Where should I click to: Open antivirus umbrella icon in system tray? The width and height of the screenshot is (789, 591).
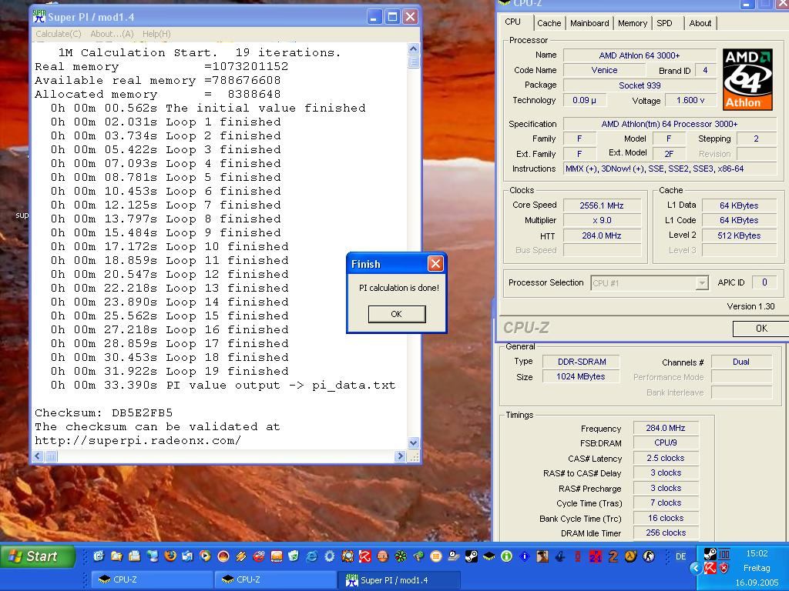(710, 568)
